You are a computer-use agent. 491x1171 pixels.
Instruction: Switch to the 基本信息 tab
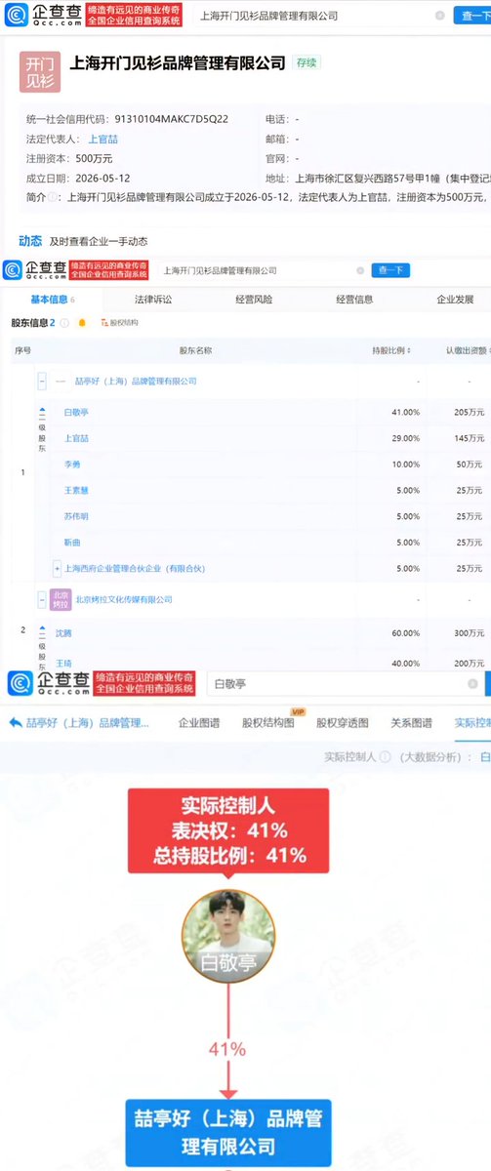click(x=49, y=300)
